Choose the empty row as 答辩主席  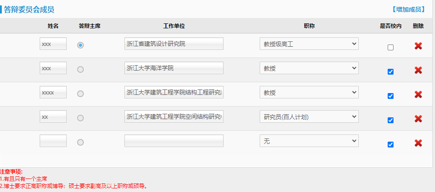[80, 143]
